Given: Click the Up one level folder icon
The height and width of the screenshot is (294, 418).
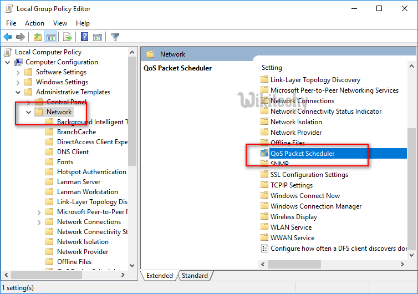Looking at the screenshot, I should (x=37, y=37).
